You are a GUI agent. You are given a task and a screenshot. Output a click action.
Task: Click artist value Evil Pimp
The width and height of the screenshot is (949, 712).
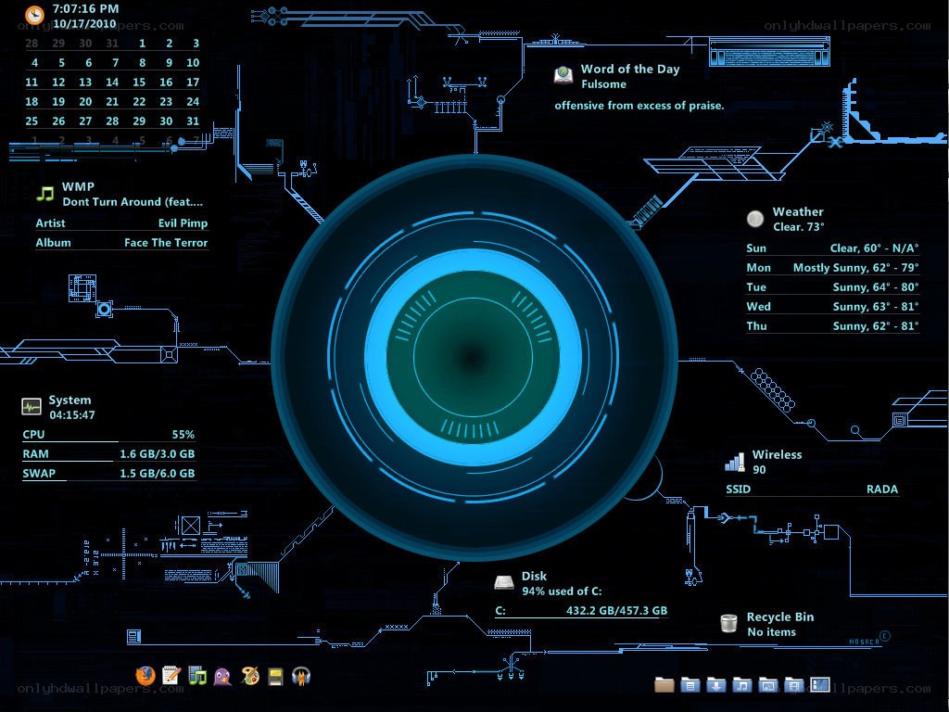coord(183,222)
